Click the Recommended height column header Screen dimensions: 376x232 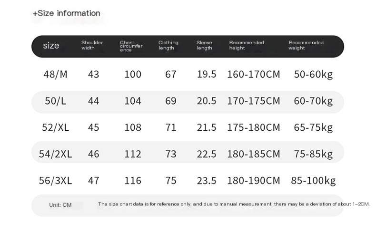coord(247,45)
